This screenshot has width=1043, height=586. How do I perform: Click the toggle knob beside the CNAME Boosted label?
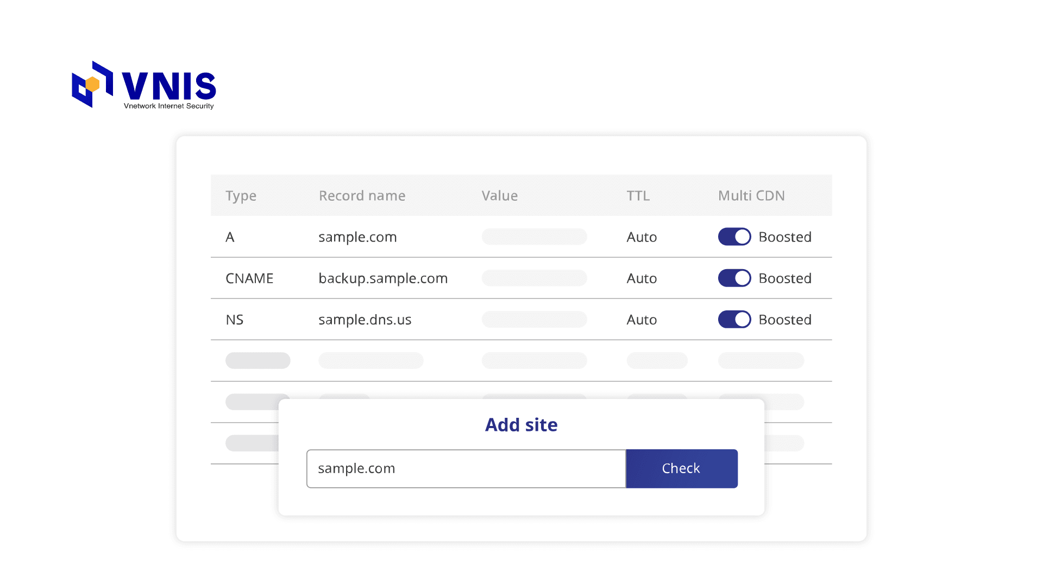pos(741,278)
